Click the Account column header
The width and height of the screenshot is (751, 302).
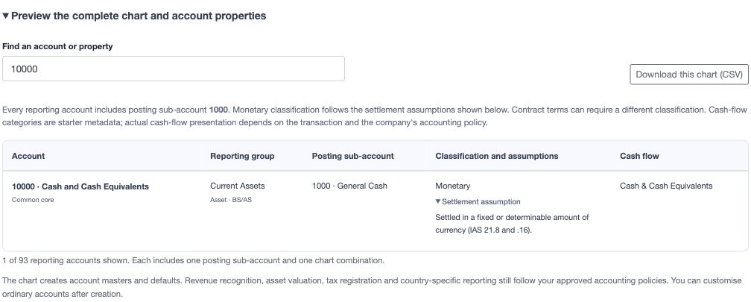click(x=28, y=157)
